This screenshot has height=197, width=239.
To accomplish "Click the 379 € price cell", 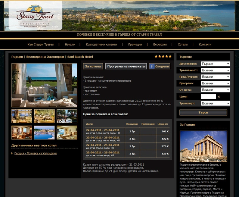I will click(x=165, y=146).
